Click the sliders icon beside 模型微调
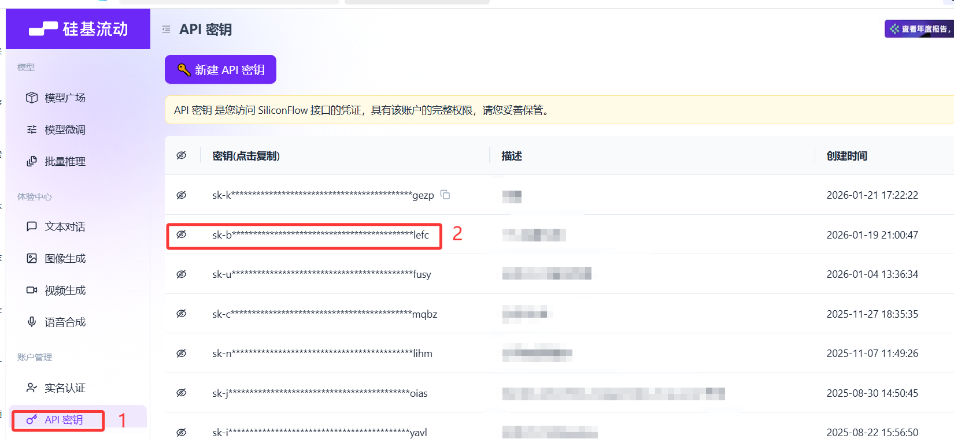 pyautogui.click(x=32, y=129)
